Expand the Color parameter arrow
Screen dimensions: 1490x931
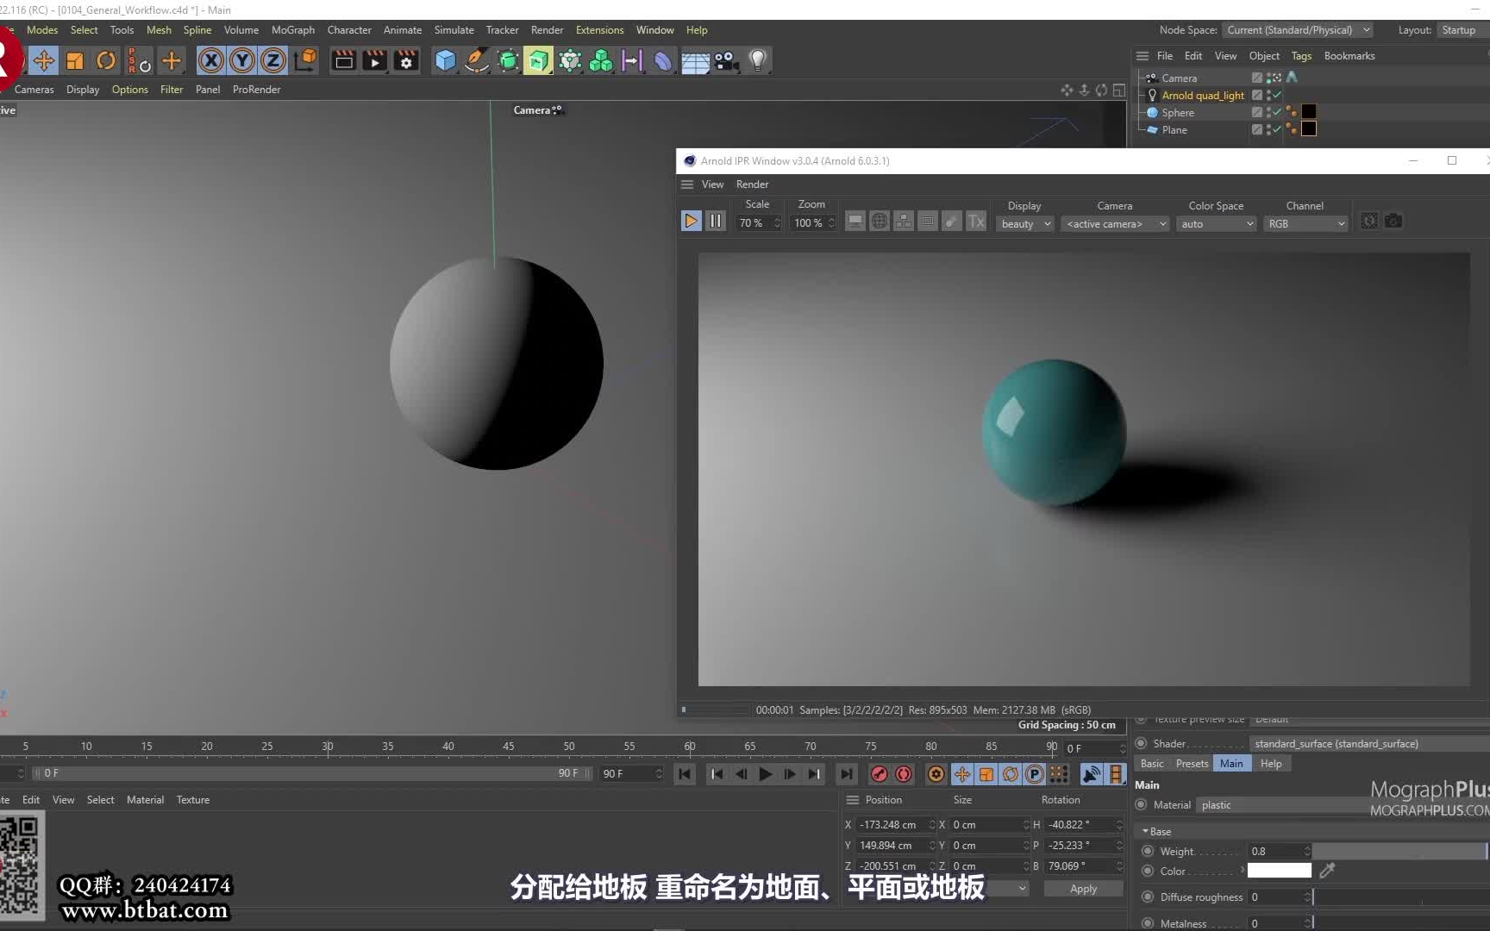tap(1242, 871)
